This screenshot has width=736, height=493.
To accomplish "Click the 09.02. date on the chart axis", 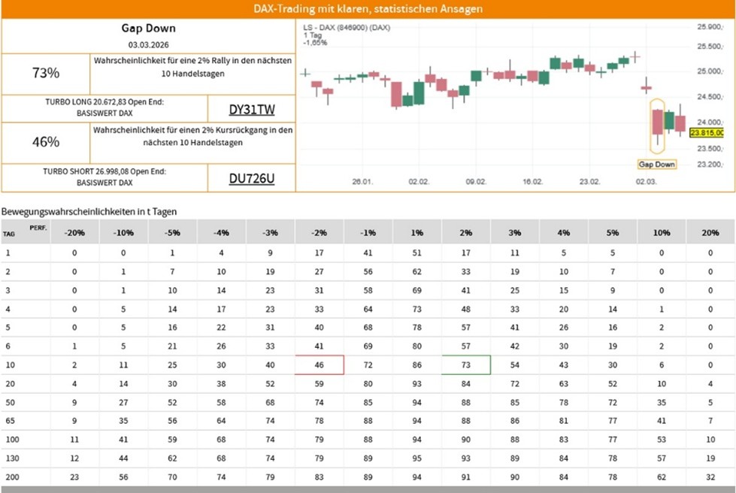I will [476, 182].
